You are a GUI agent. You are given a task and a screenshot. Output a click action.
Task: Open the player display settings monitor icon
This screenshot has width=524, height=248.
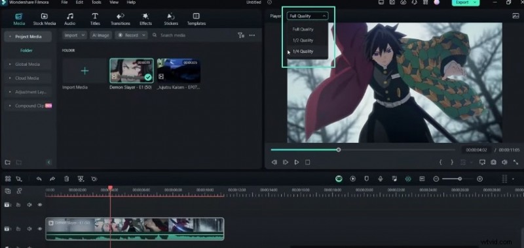[482, 162]
